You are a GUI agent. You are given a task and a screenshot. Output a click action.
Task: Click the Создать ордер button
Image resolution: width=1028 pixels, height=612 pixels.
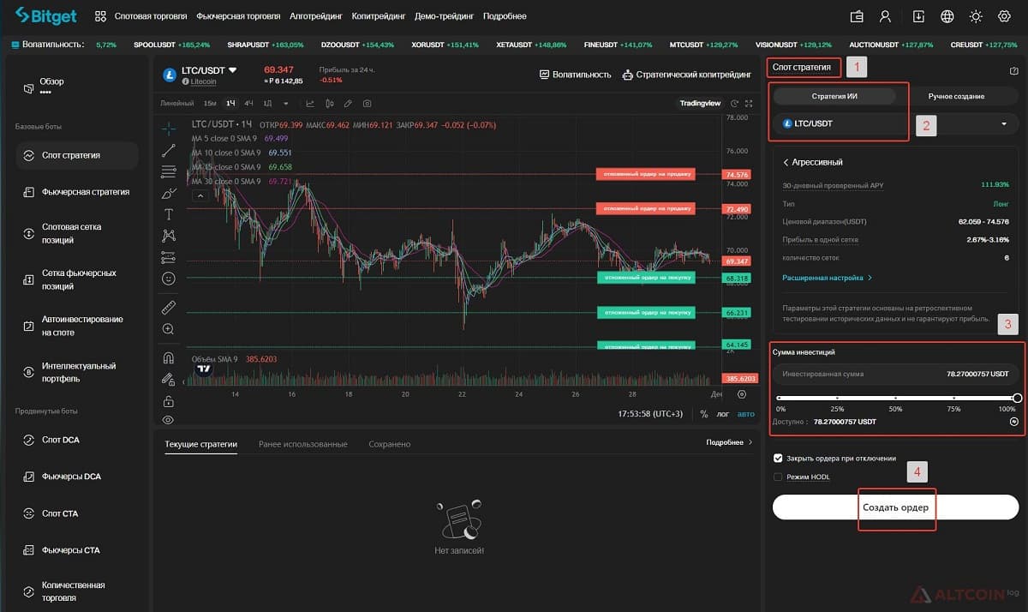point(896,507)
